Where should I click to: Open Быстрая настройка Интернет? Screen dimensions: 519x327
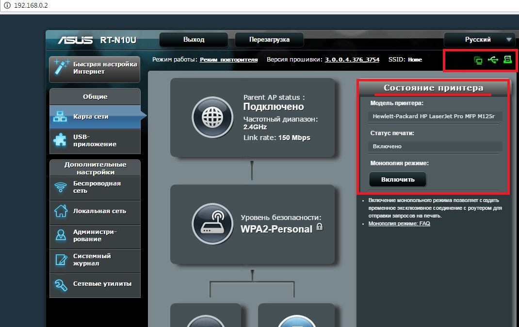95,68
